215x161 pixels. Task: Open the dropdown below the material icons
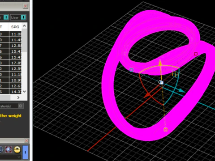(19, 157)
